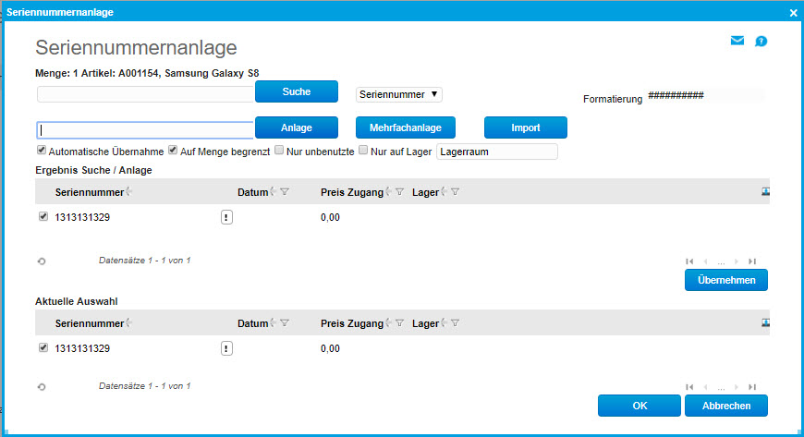The width and height of the screenshot is (804, 437).
Task: Enable Nur auf Lager checkbox
Action: [363, 150]
